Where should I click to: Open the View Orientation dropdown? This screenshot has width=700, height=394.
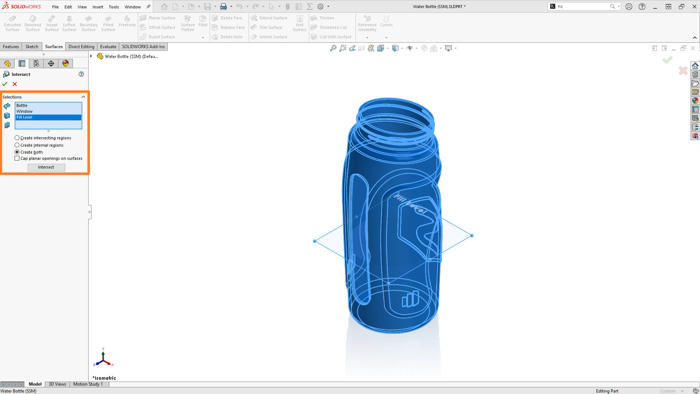click(x=402, y=48)
